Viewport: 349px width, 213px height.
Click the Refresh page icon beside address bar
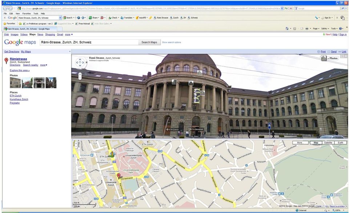pyautogui.click(x=286, y=8)
